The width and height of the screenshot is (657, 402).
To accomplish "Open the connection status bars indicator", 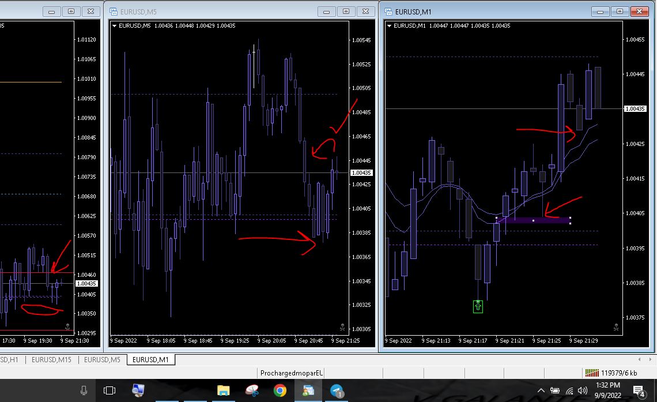I will 591,373.
